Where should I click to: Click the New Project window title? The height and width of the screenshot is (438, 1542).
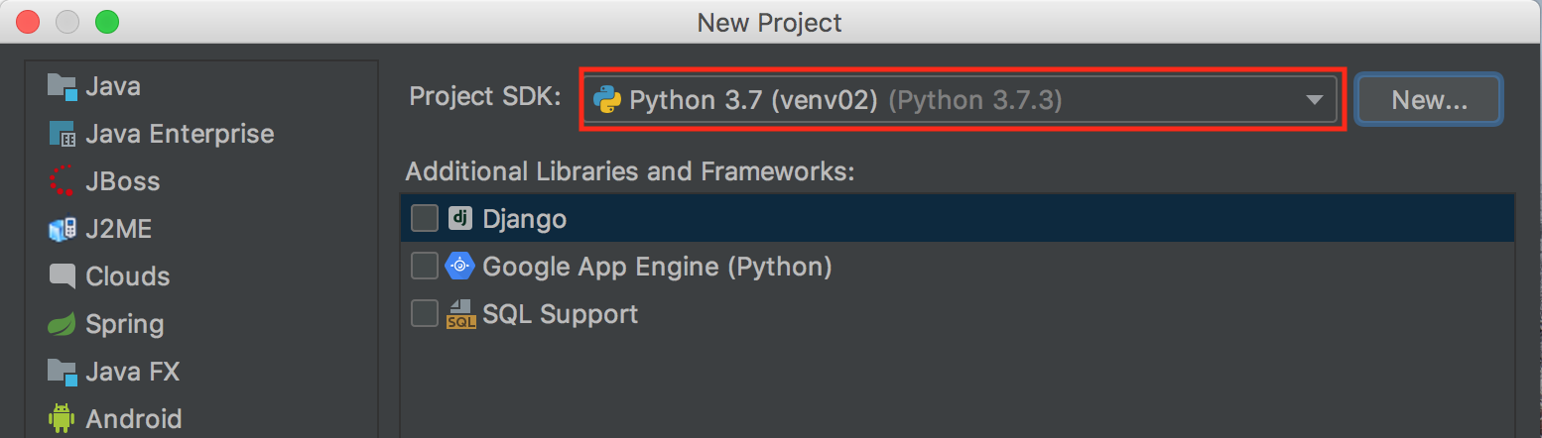[770, 22]
